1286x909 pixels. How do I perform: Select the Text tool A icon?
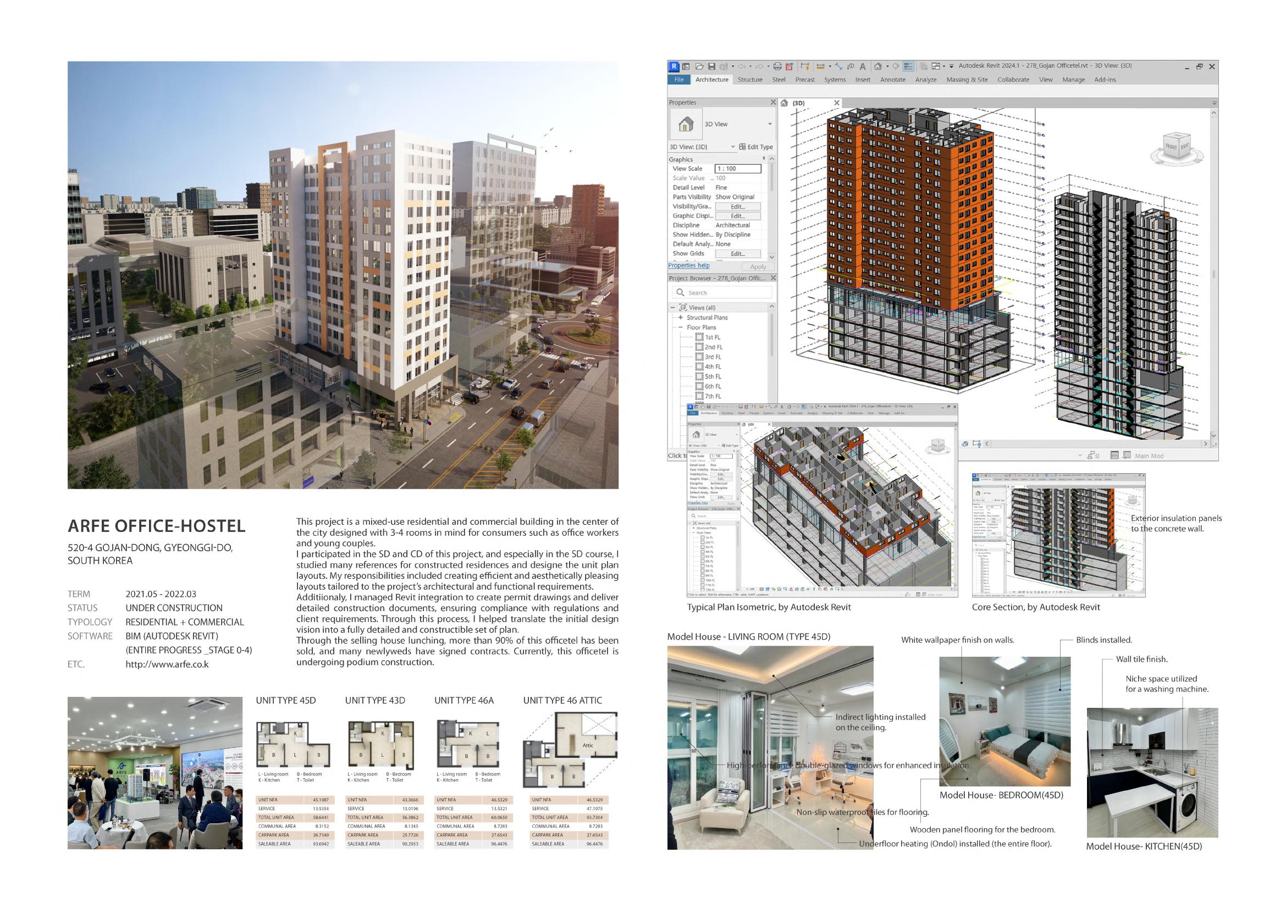[863, 66]
